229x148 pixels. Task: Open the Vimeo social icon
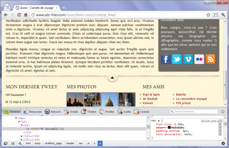(188, 59)
